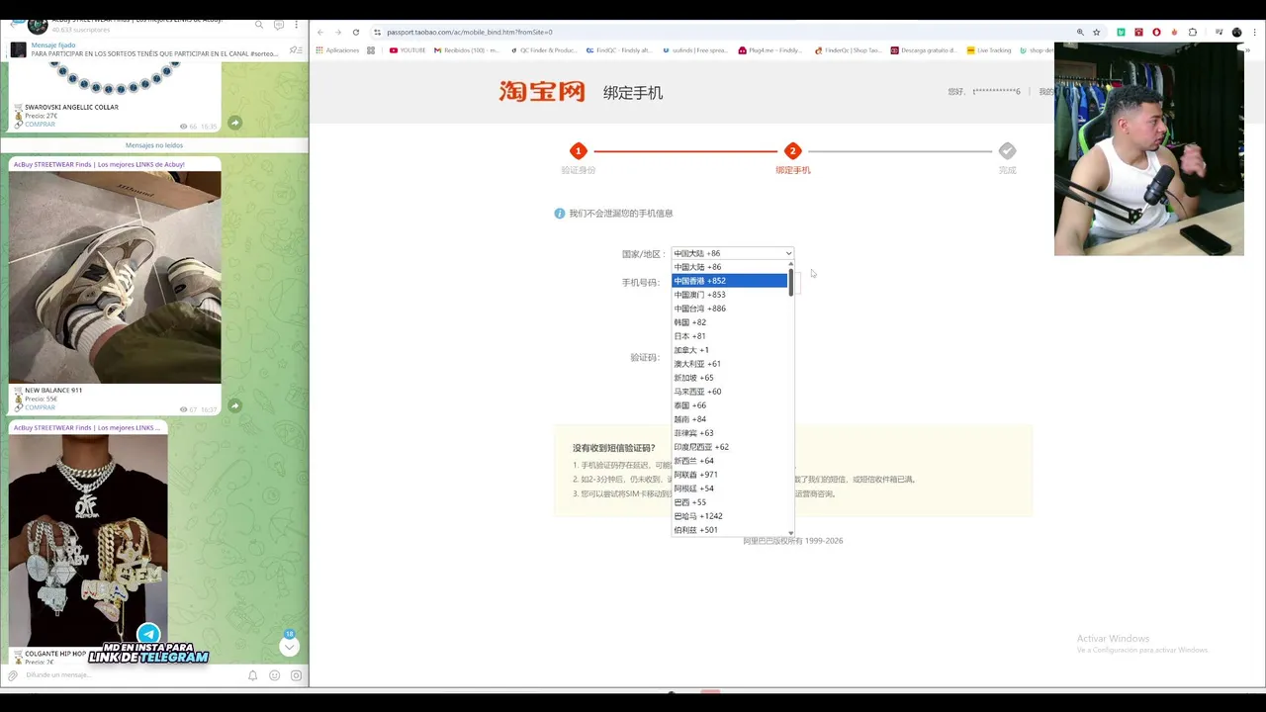Forward the New Balance 911 post
The width and height of the screenshot is (1266, 712).
point(234,405)
